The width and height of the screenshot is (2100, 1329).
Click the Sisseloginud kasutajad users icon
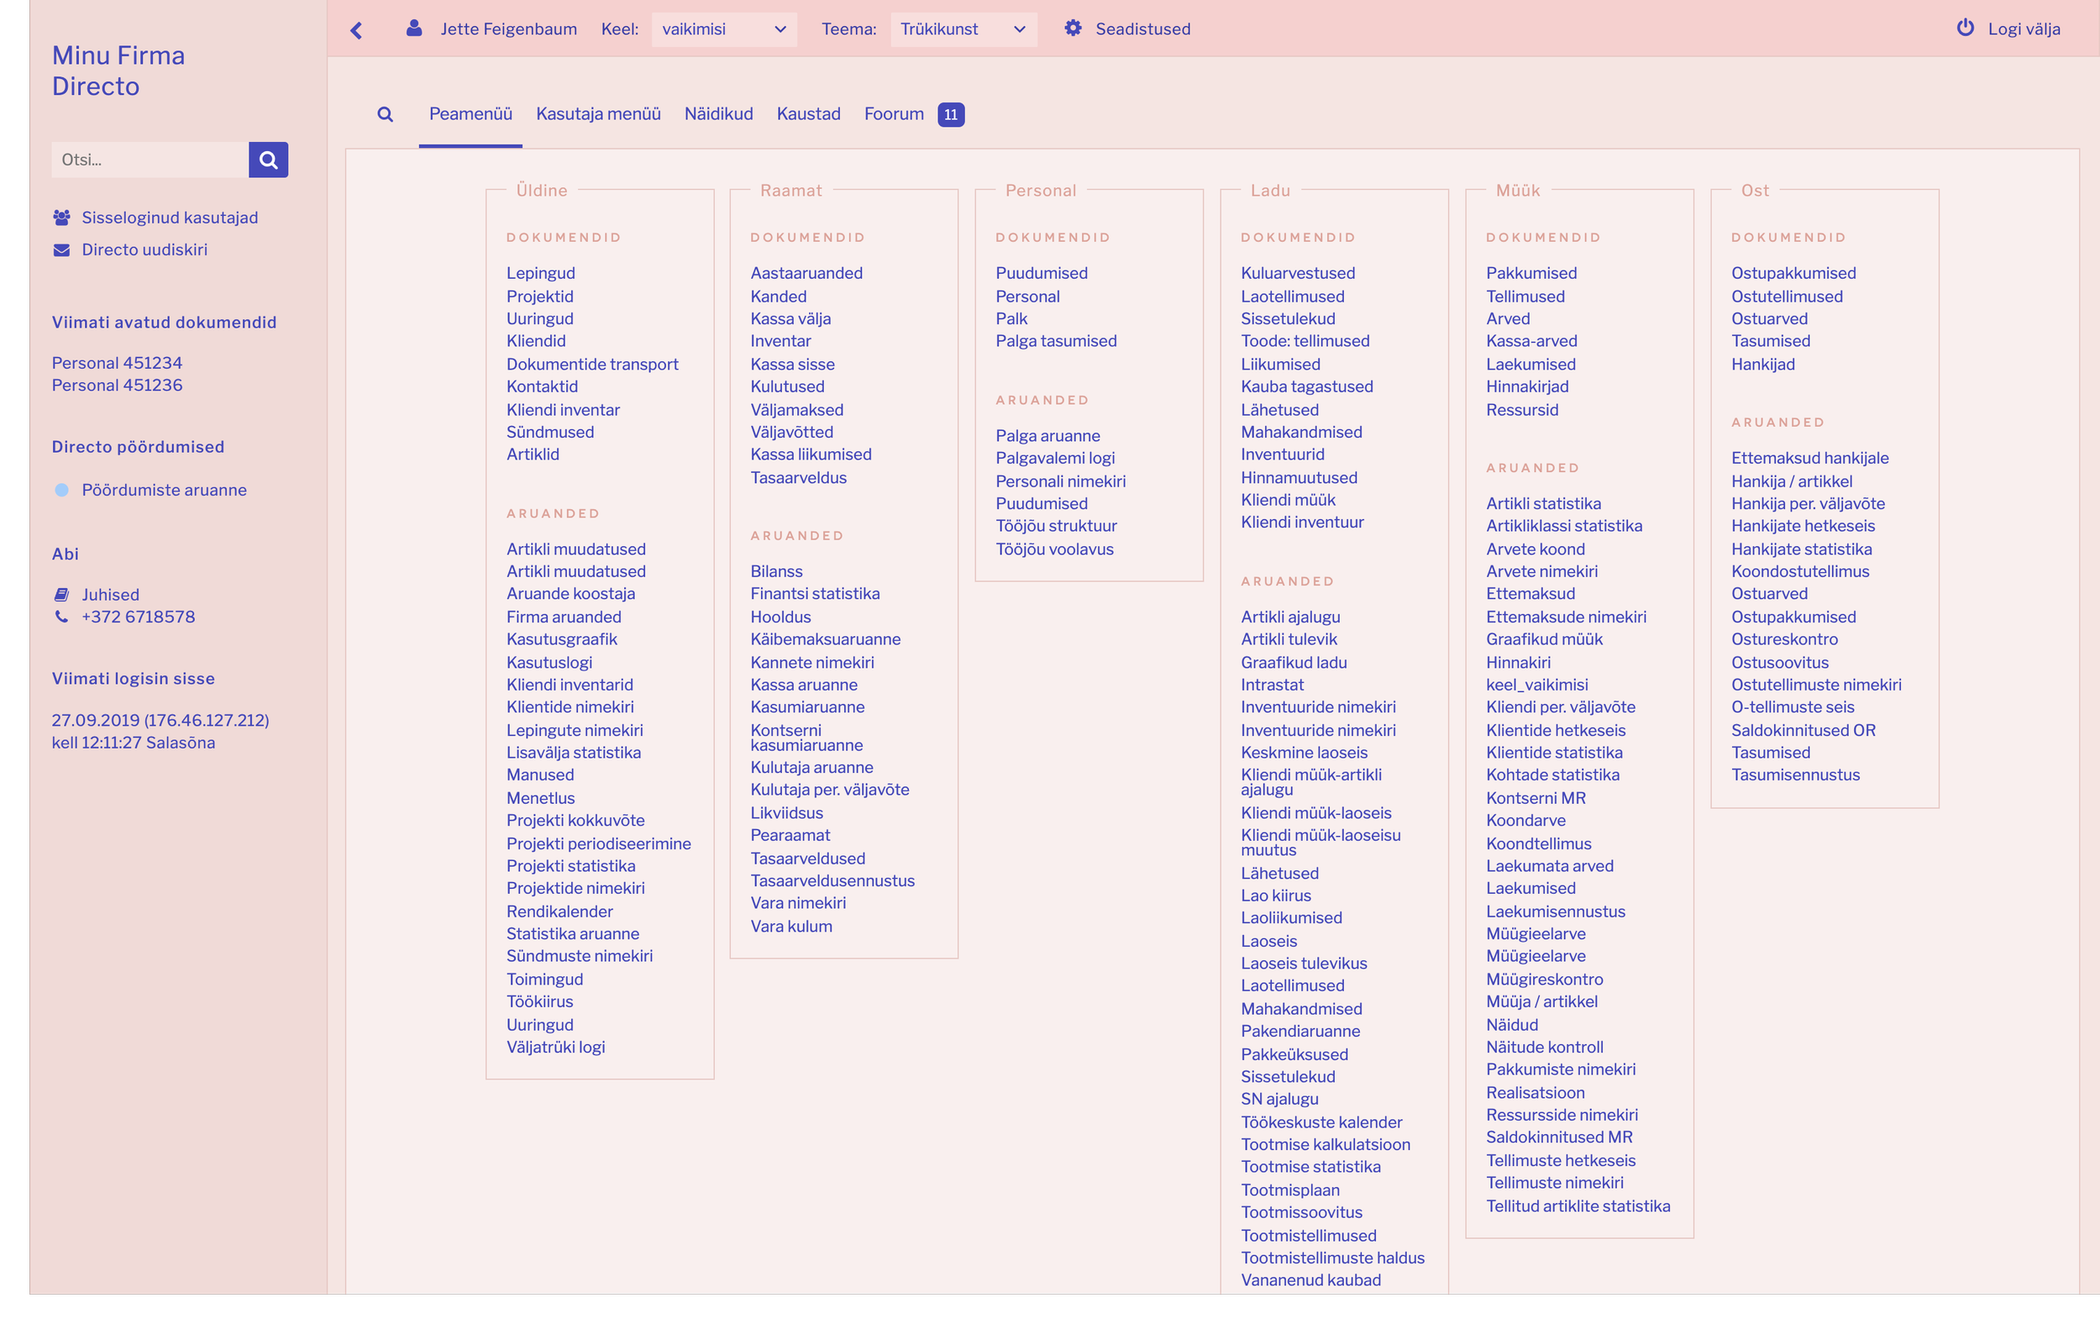[x=61, y=217]
